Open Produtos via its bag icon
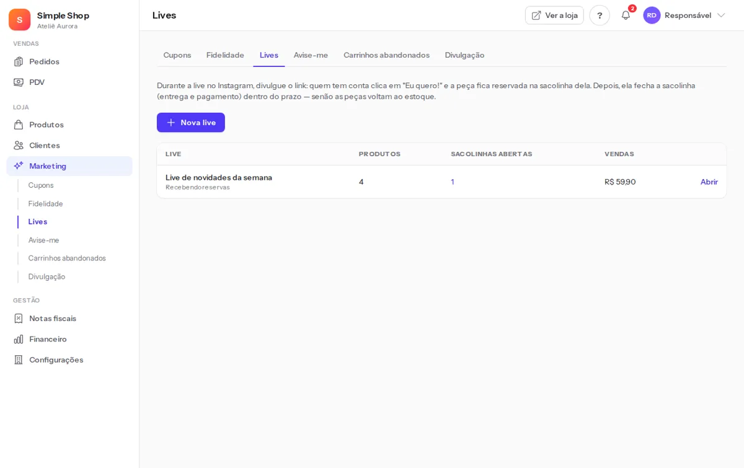Screen dimensions: 744x468 click(19, 125)
